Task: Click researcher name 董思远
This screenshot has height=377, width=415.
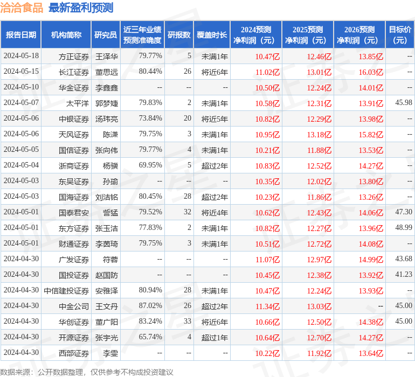Action: [107, 72]
